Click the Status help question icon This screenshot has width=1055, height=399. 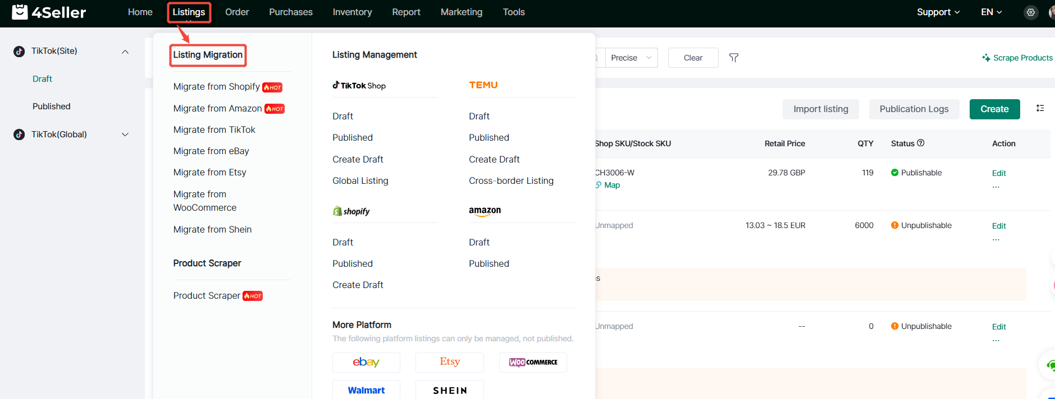point(921,143)
